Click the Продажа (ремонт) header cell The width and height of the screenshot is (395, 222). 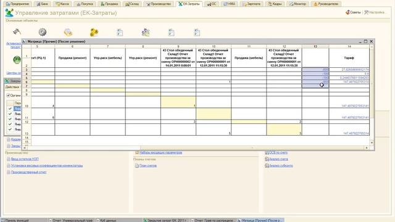coord(72,57)
